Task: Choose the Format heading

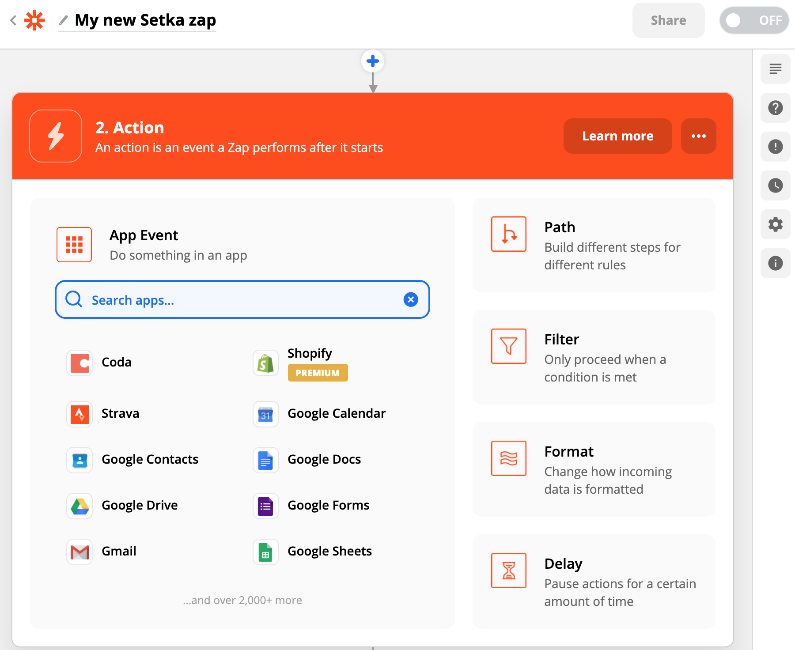Action: [569, 452]
